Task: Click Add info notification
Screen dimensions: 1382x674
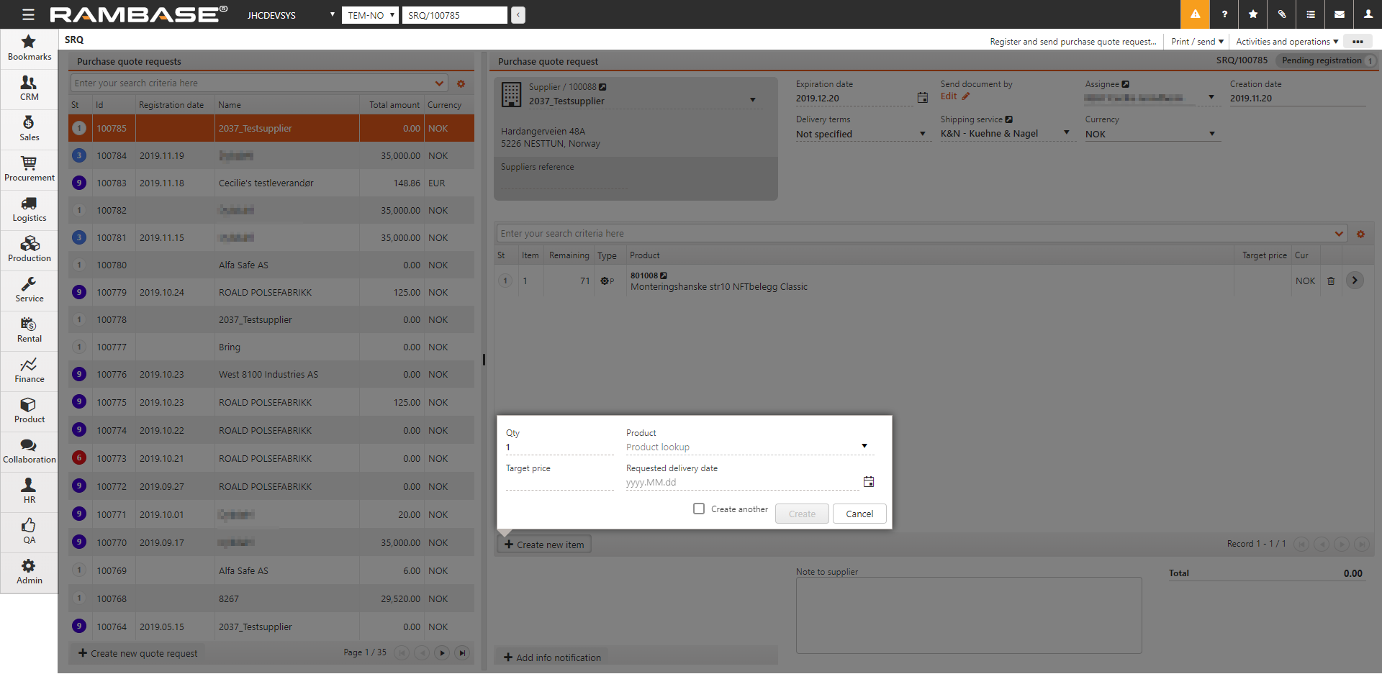Action: (x=552, y=657)
